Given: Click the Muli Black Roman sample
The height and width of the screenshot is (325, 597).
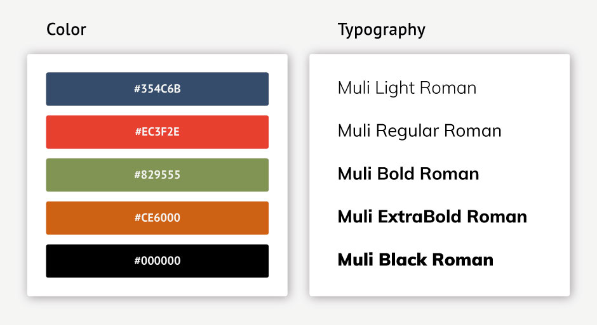Looking at the screenshot, I should [x=415, y=260].
